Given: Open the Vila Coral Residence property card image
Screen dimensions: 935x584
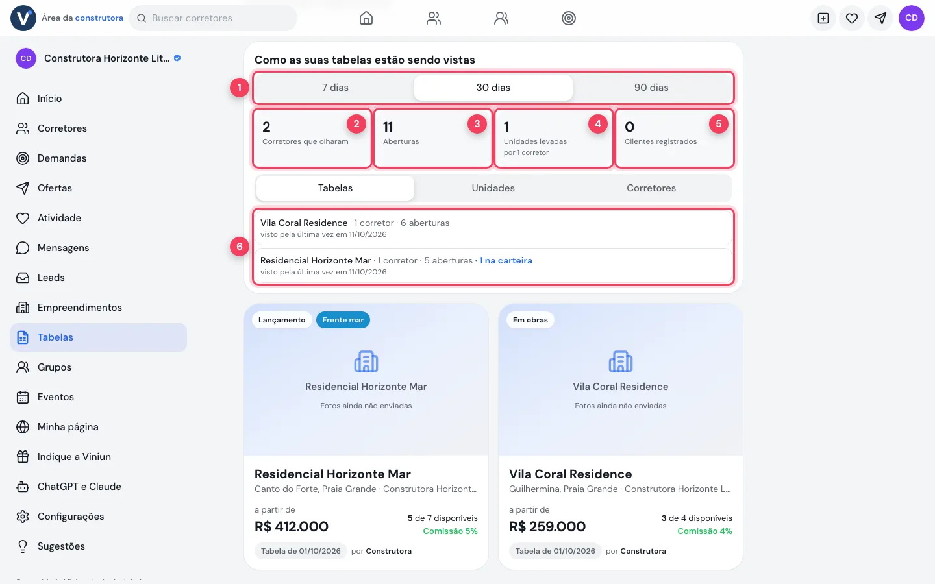Looking at the screenshot, I should point(621,380).
